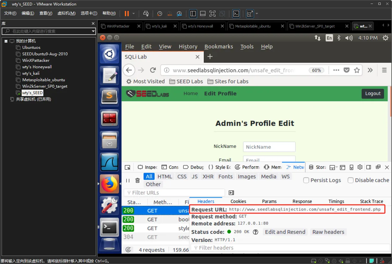Click the Firefox back arrow button
This screenshot has width=392, height=264.
point(129,70)
